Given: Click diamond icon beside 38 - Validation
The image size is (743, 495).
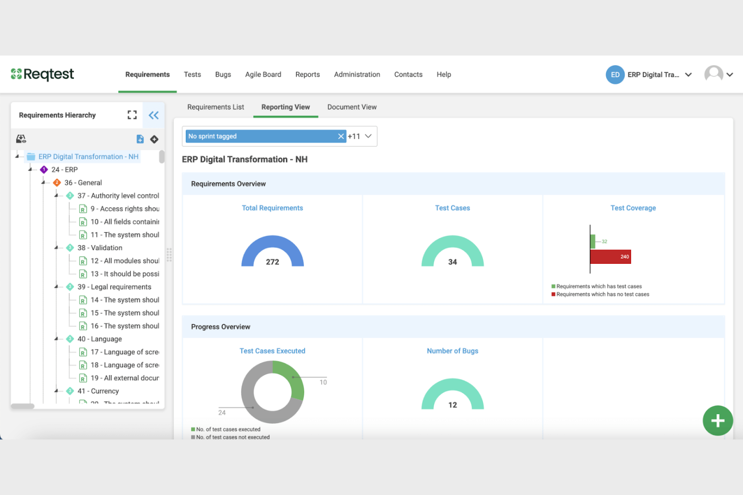Looking at the screenshot, I should [x=70, y=248].
